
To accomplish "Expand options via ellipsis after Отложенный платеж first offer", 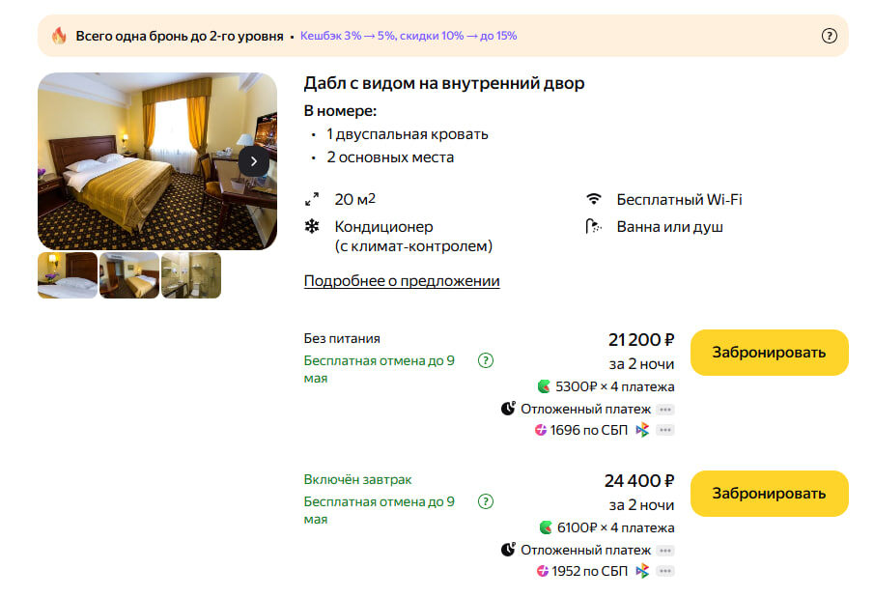I will [663, 410].
